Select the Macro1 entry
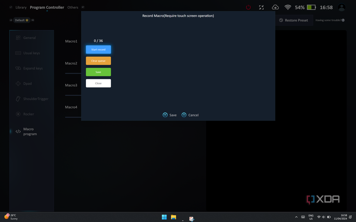The image size is (356, 222). pos(71,41)
